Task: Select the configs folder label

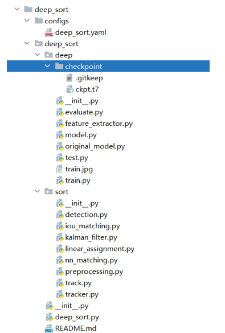Action: pyautogui.click(x=56, y=21)
